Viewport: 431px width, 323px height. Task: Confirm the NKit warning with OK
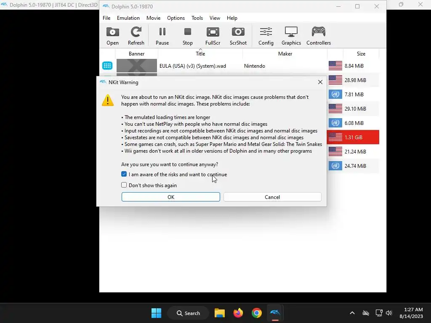(171, 197)
